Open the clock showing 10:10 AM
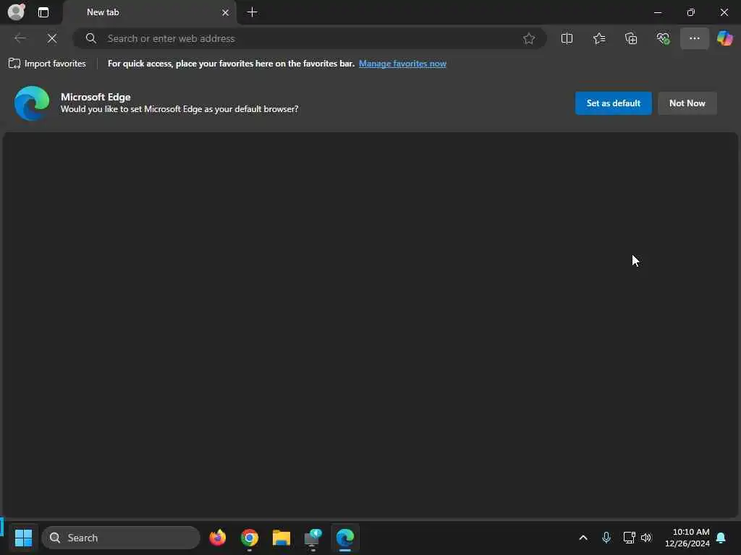741x555 pixels. (687, 538)
